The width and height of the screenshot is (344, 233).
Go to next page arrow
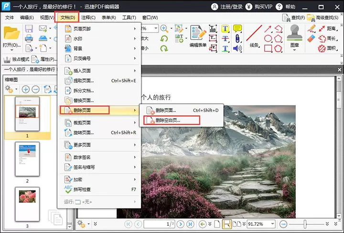tap(180, 224)
